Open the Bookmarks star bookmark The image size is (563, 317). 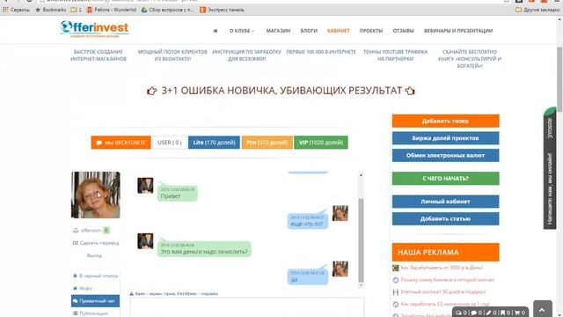(51, 10)
